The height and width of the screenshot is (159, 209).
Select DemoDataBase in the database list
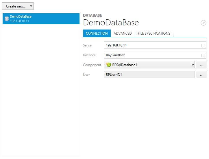pyautogui.click(x=40, y=18)
